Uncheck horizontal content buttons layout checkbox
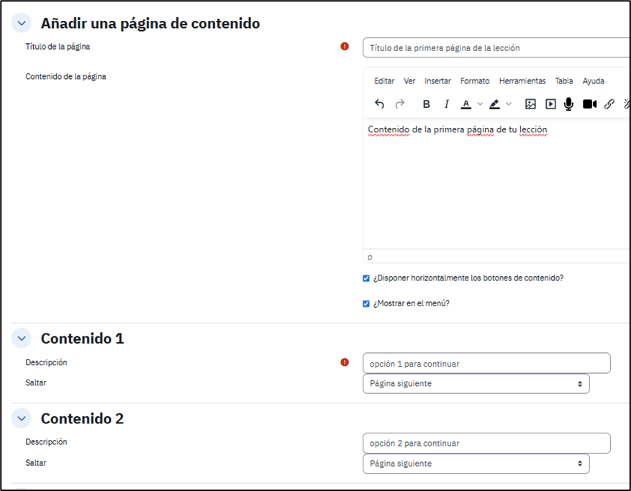Image resolution: width=631 pixels, height=491 pixels. (x=366, y=278)
